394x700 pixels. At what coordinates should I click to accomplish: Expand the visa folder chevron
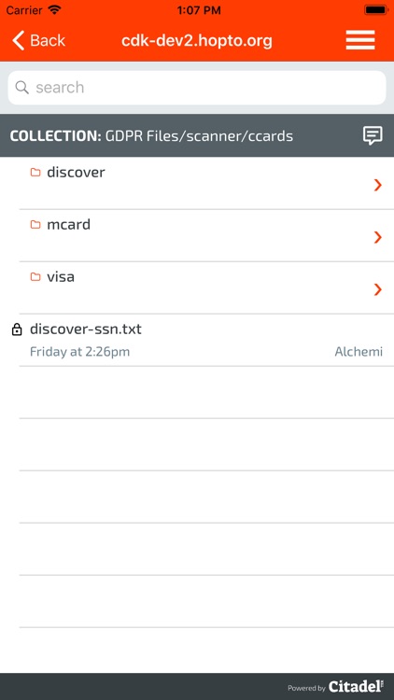pos(378,289)
